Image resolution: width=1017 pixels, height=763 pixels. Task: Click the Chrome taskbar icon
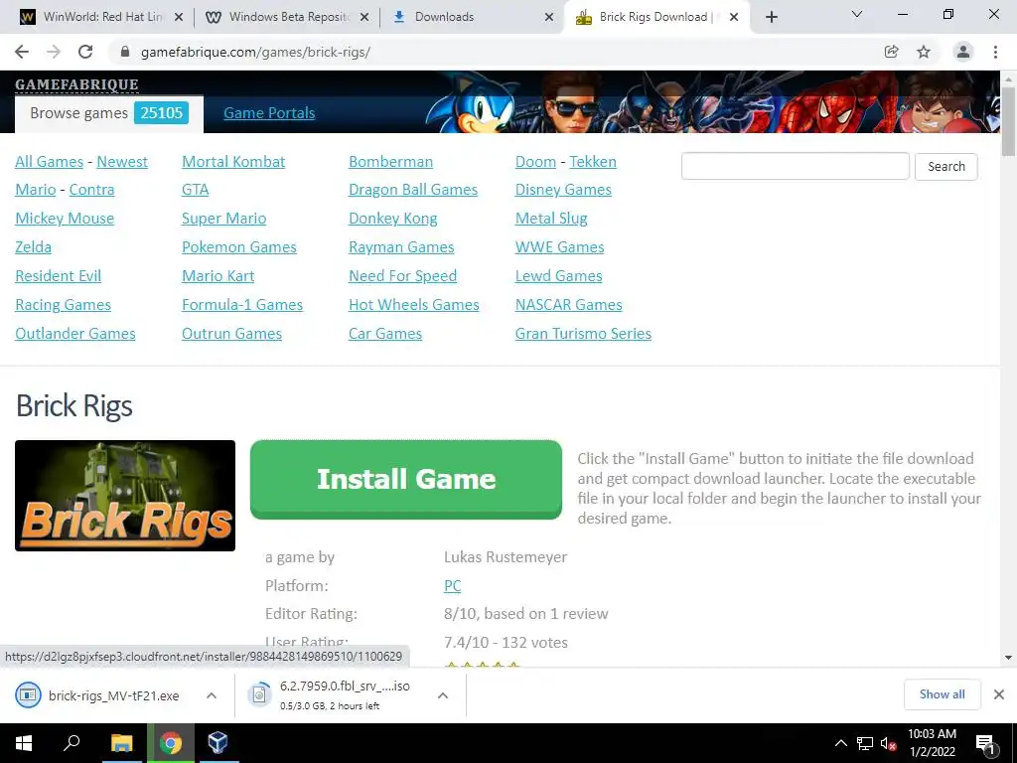(x=171, y=743)
